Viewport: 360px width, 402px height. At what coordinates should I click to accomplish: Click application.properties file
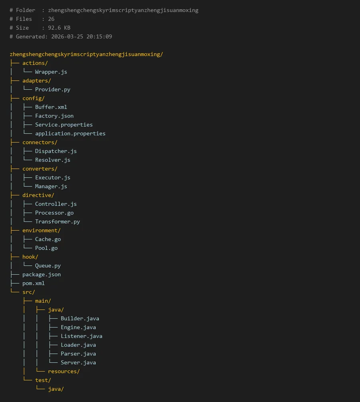70,133
